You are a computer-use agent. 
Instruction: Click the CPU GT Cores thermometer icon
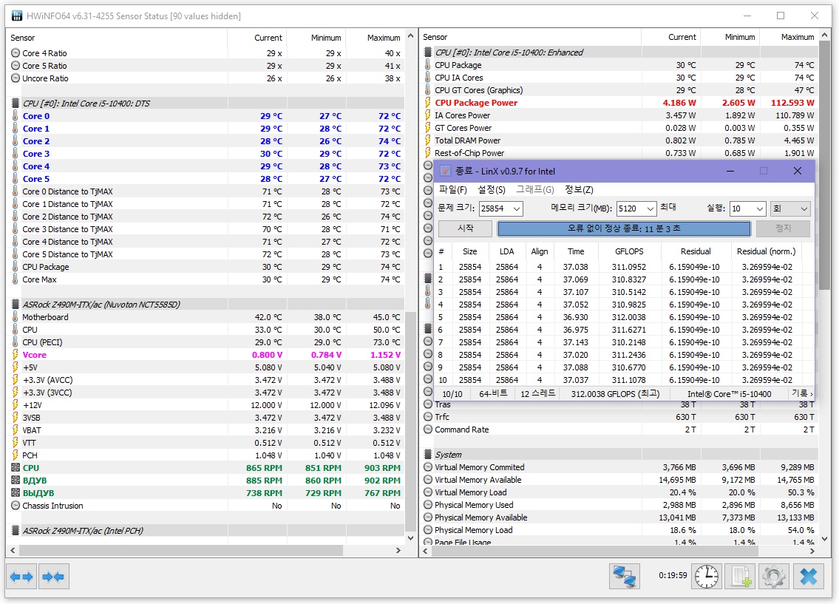[427, 90]
